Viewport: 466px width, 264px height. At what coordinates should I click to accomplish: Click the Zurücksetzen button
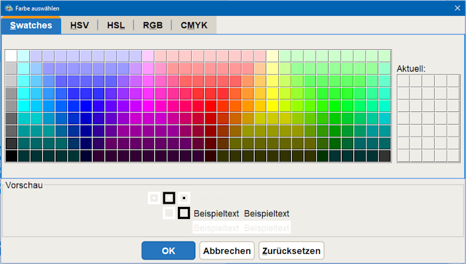click(291, 251)
